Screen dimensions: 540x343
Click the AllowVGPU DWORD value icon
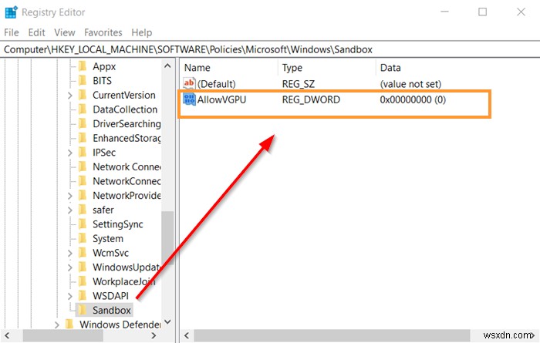point(189,99)
